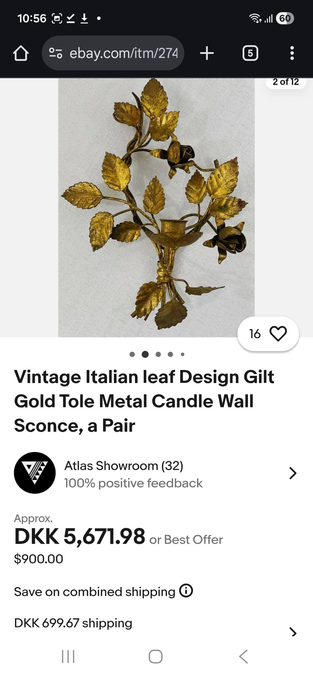Open Atlas Showroom seller link
The width and height of the screenshot is (313, 678).
pyautogui.click(x=124, y=466)
